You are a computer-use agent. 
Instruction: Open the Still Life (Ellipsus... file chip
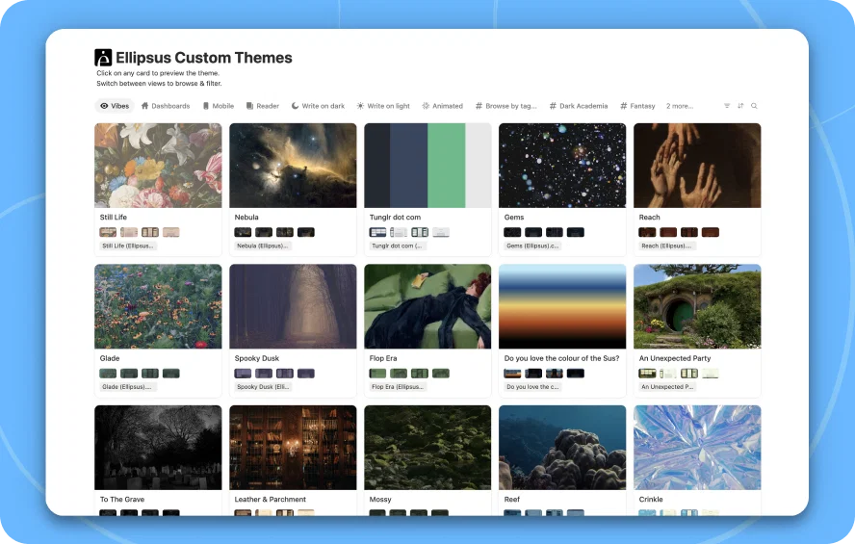coord(128,246)
